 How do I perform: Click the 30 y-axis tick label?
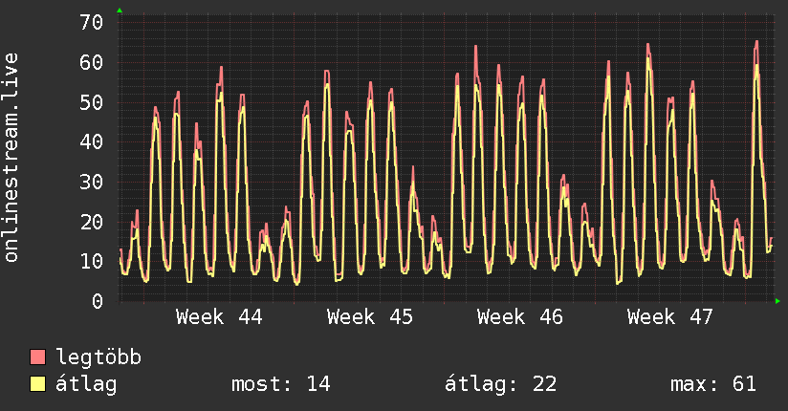pos(92,182)
